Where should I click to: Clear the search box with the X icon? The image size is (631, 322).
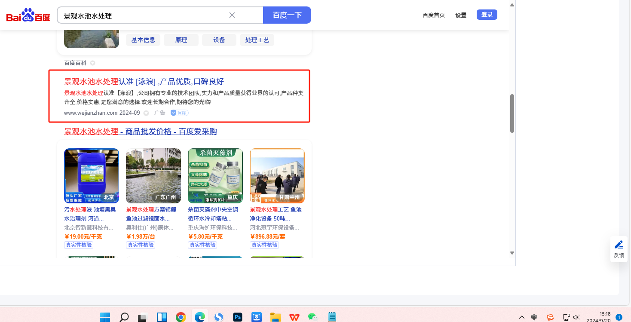click(x=232, y=15)
